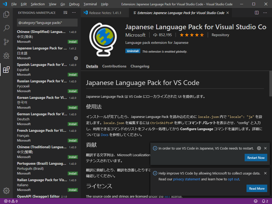Open the Search view icon

6,28
